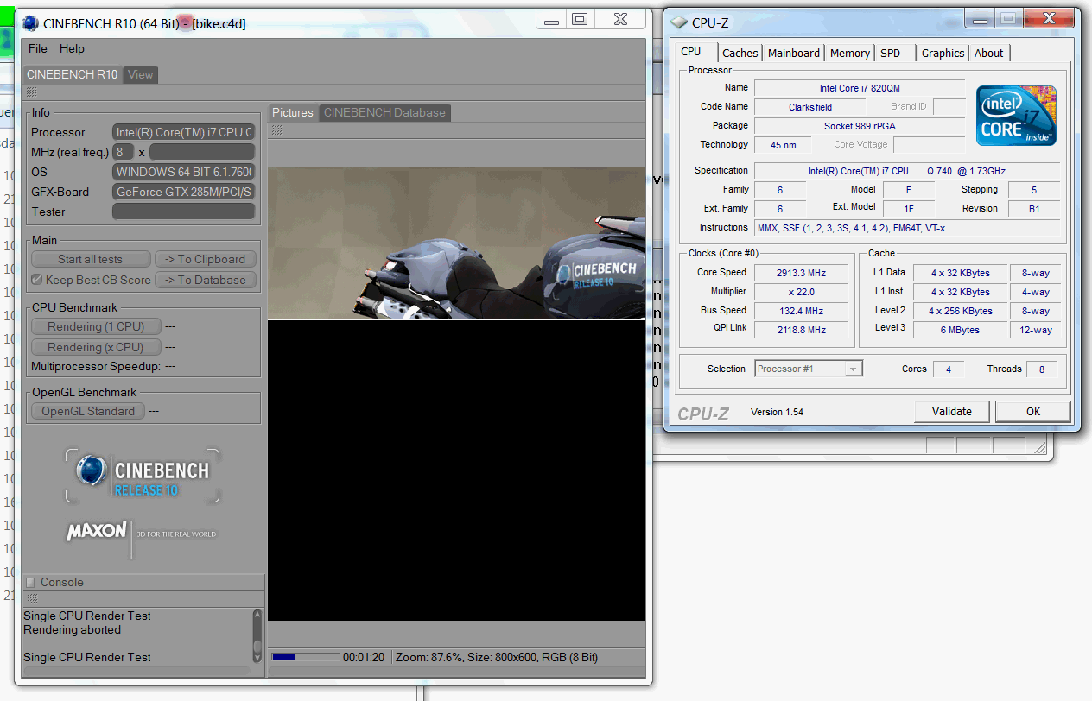Viewport: 1092px width, 701px height.
Task: Maximize the CINEBENCH window
Action: pos(580,19)
